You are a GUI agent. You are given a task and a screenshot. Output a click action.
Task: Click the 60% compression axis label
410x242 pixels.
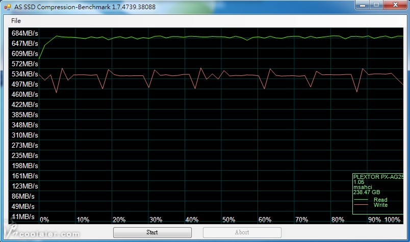[265, 220]
